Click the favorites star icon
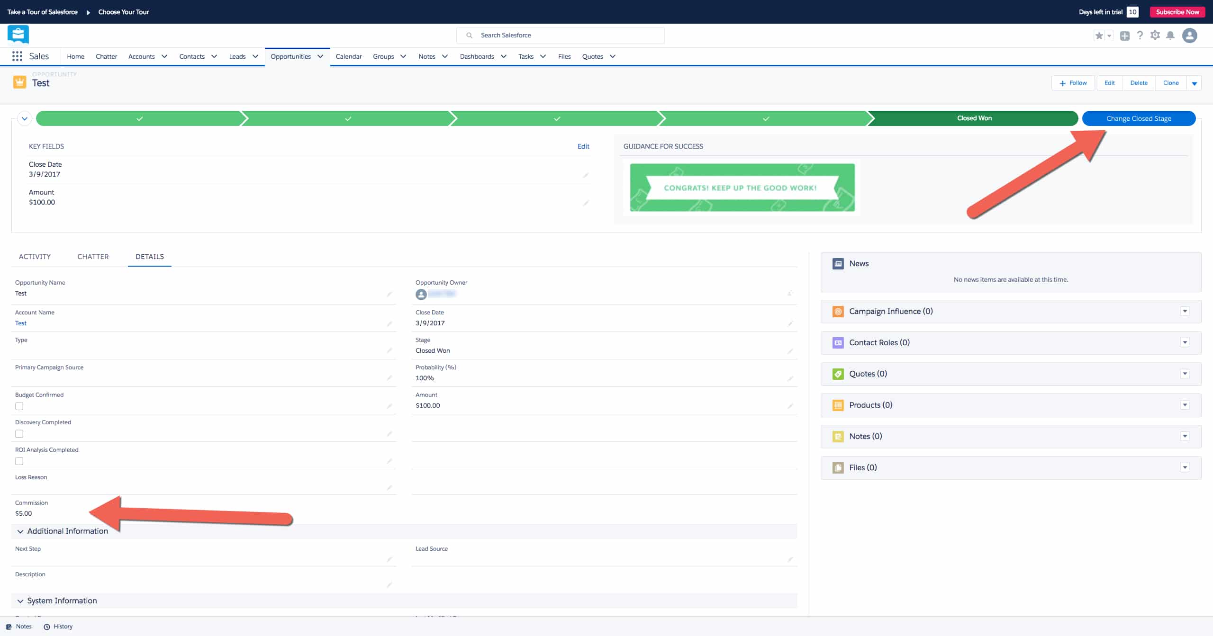Image resolution: width=1213 pixels, height=636 pixels. (1099, 36)
